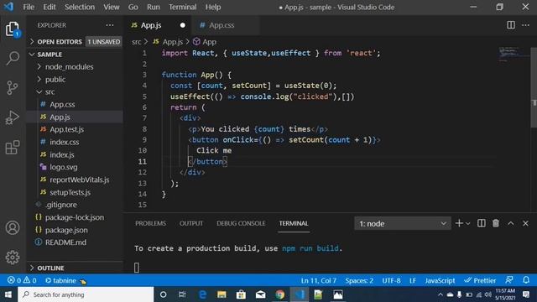Create a new terminal with plus icon

(x=459, y=223)
